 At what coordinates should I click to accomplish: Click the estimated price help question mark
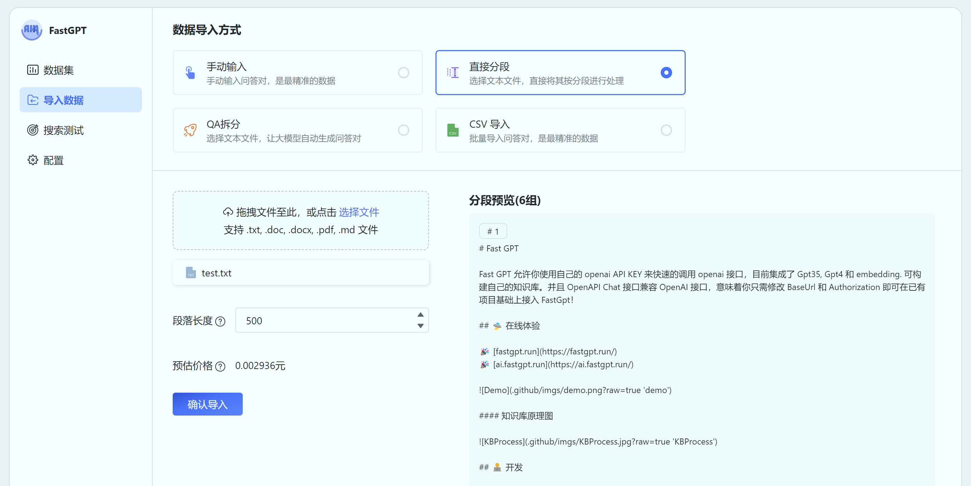coord(220,366)
